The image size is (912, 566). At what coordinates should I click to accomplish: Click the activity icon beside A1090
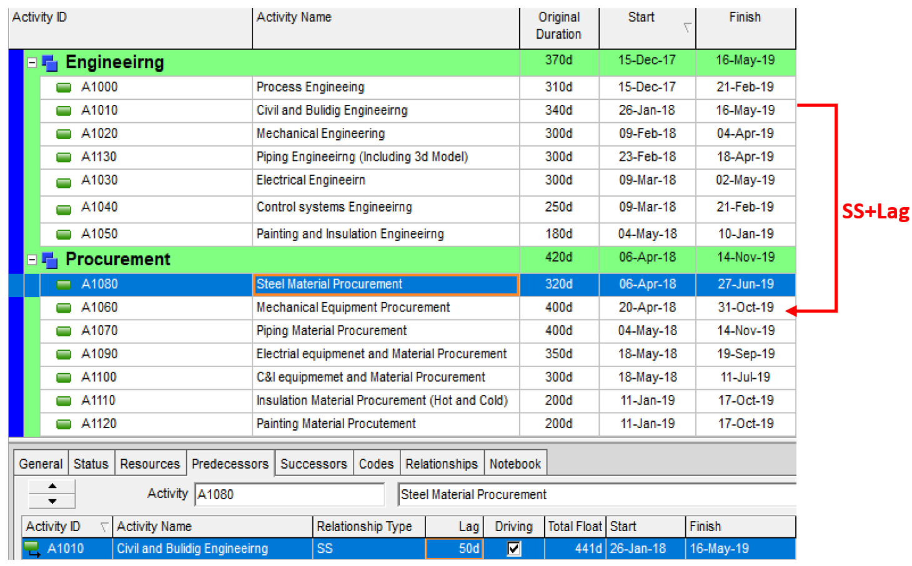pos(63,354)
